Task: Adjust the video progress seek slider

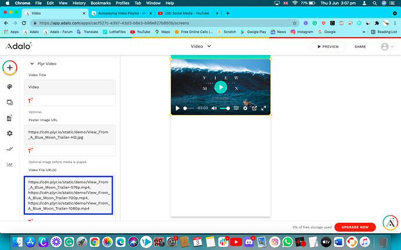Action: click(x=188, y=108)
